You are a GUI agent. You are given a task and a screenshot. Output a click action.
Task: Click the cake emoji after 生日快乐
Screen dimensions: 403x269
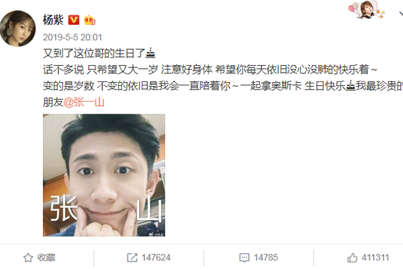click(351, 85)
